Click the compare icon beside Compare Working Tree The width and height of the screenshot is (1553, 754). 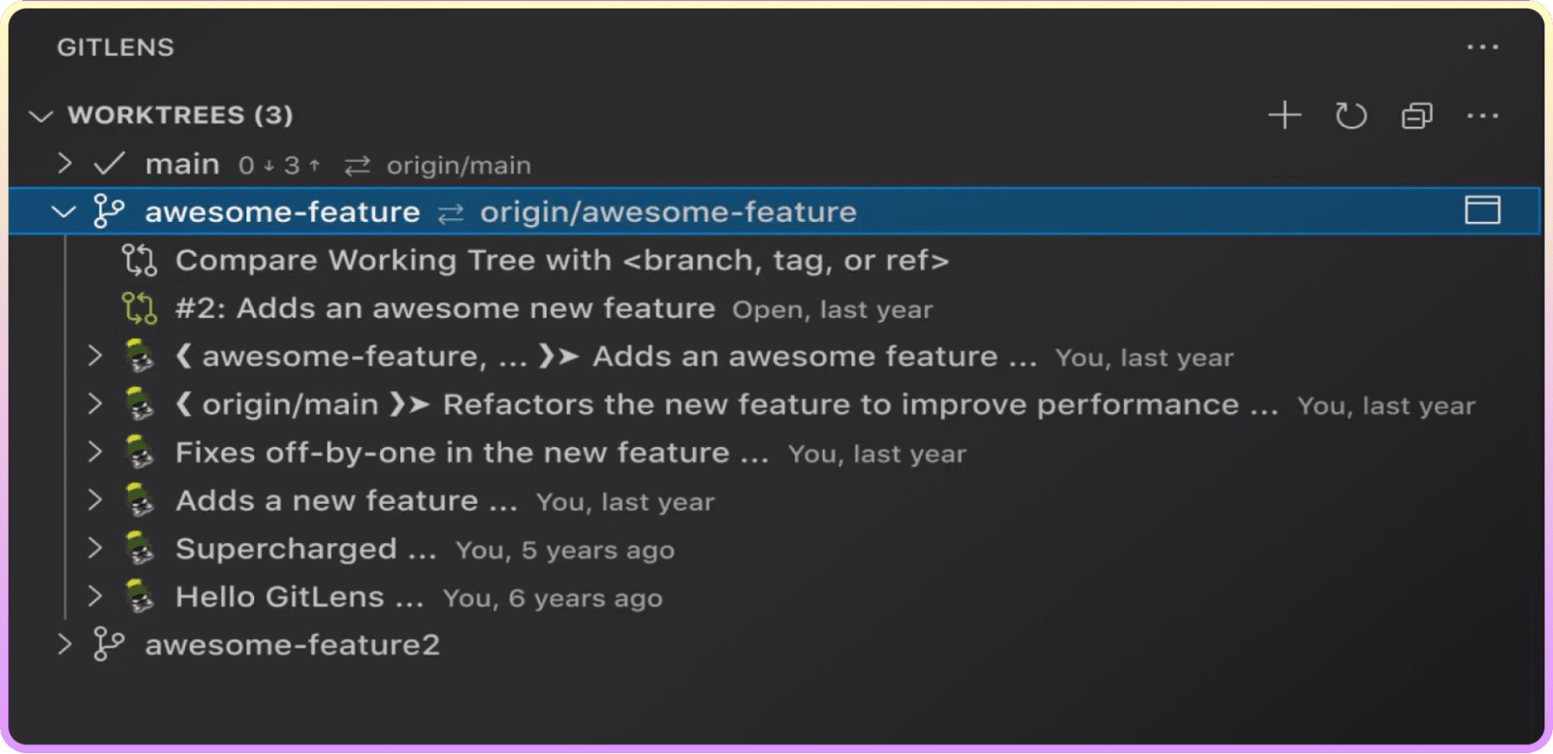coord(140,261)
